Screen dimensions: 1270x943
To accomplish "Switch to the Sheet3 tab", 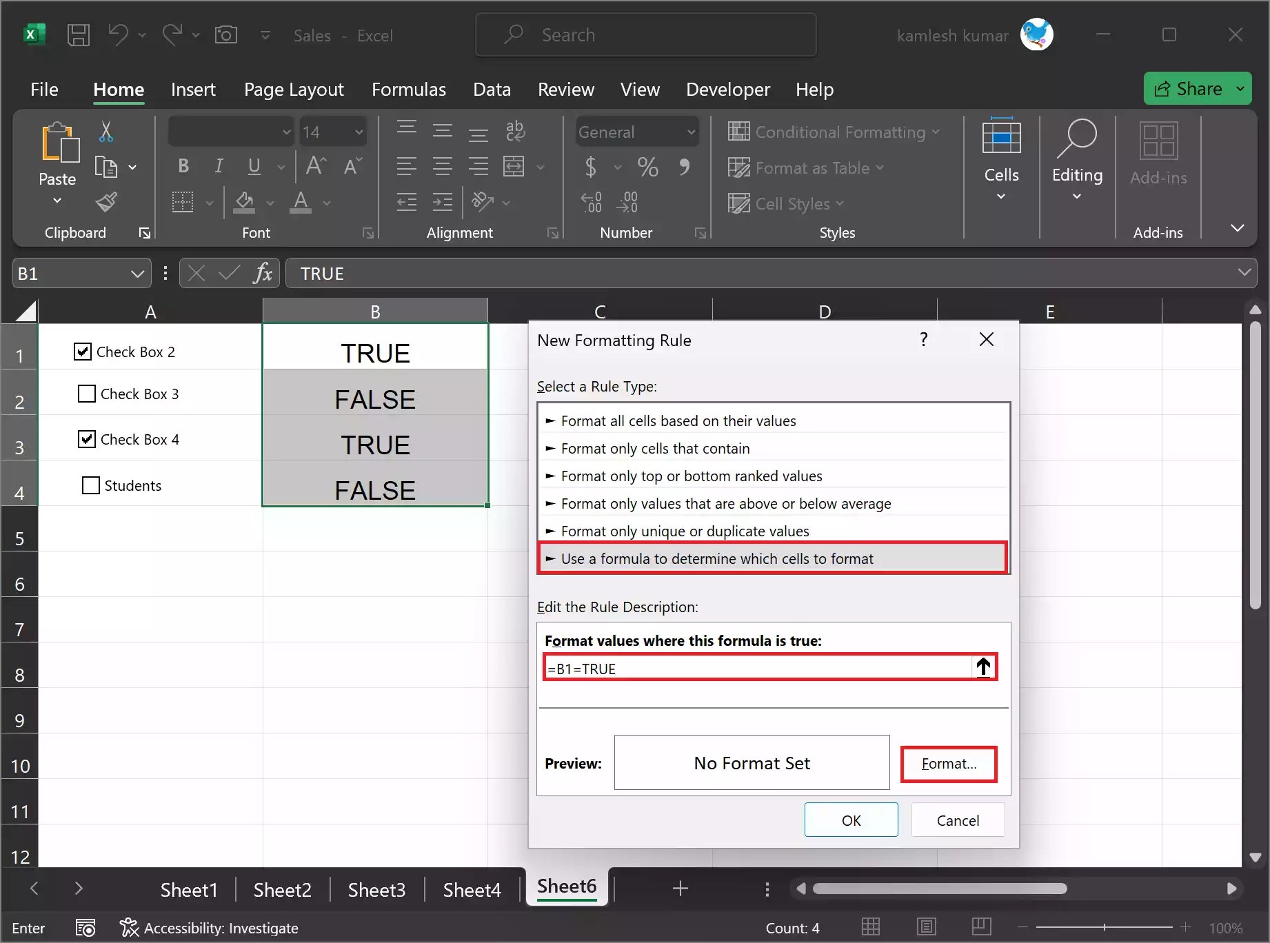I will pos(376,889).
